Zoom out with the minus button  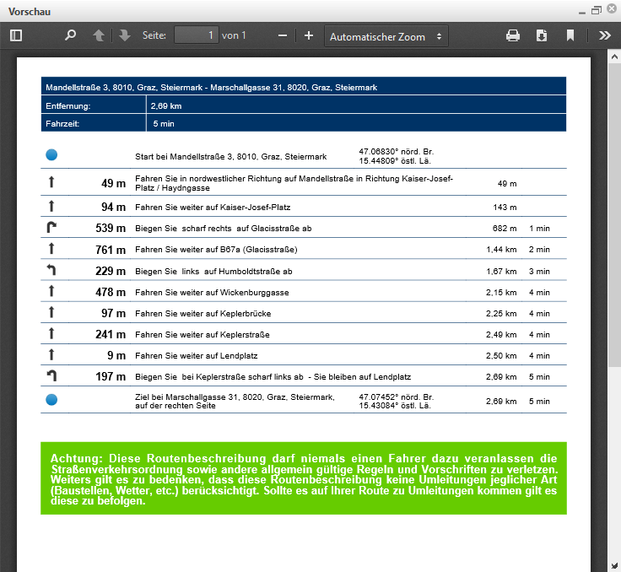click(x=283, y=35)
